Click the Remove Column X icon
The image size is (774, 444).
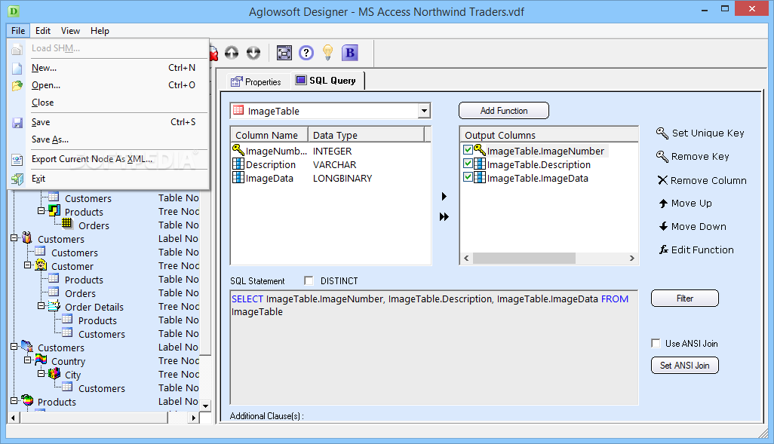(x=662, y=180)
